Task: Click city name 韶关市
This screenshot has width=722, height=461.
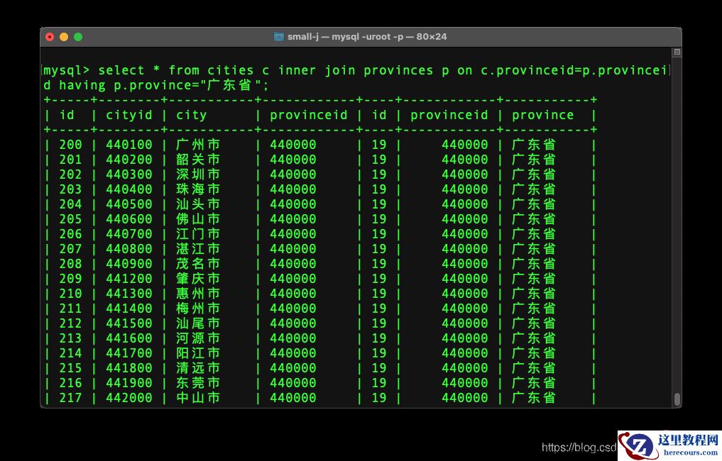Action: [x=198, y=160]
